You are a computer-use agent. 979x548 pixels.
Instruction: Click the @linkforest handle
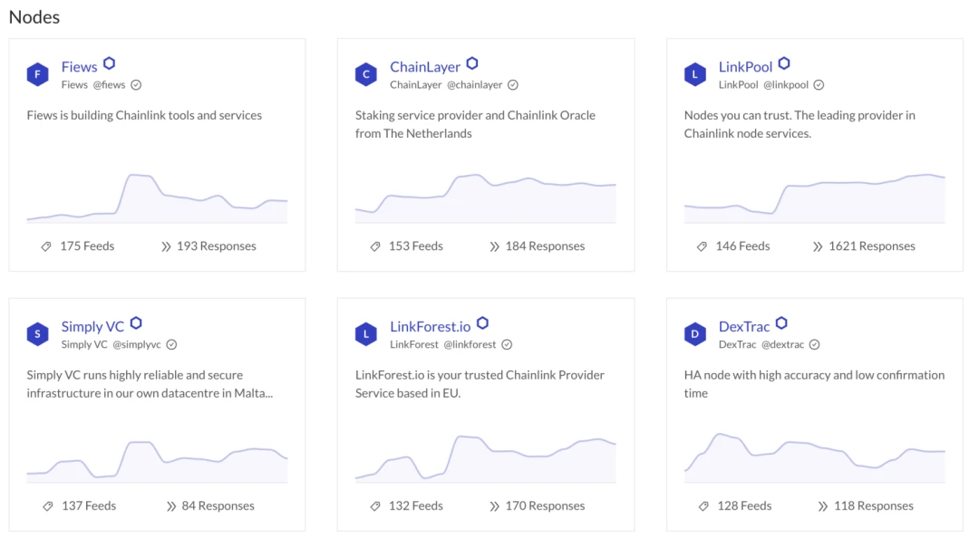[470, 344]
